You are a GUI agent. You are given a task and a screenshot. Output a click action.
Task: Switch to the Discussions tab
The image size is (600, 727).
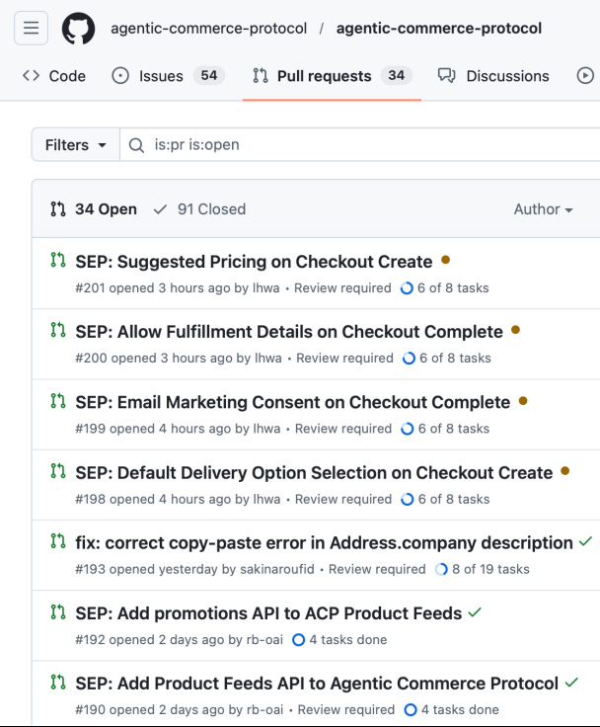click(x=493, y=76)
